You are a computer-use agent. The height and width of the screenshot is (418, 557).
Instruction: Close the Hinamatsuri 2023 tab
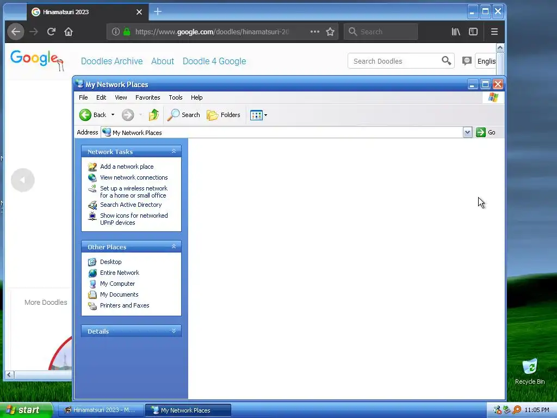[x=139, y=12]
